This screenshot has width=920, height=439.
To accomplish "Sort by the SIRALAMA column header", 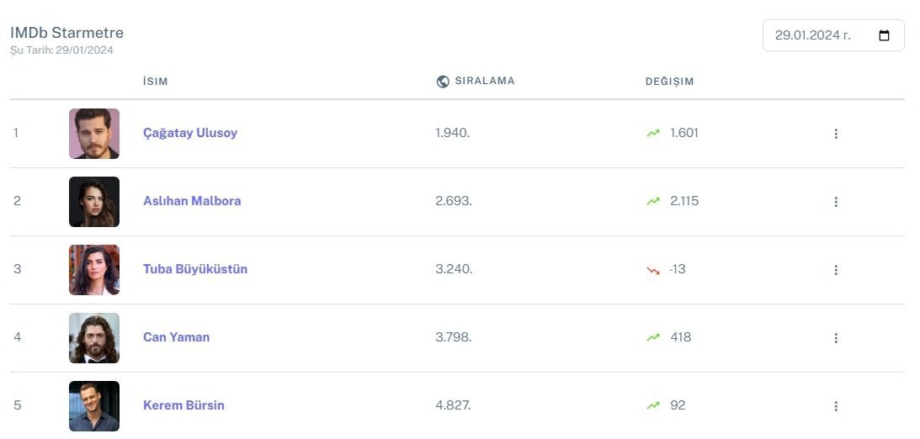I will 485,82.
